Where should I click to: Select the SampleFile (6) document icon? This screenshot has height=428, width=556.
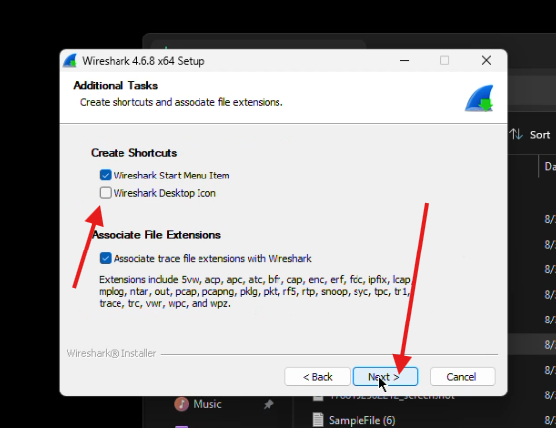click(318, 420)
